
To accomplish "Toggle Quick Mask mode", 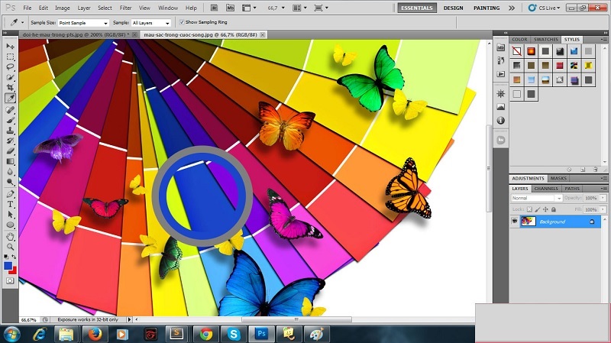I will [x=11, y=280].
